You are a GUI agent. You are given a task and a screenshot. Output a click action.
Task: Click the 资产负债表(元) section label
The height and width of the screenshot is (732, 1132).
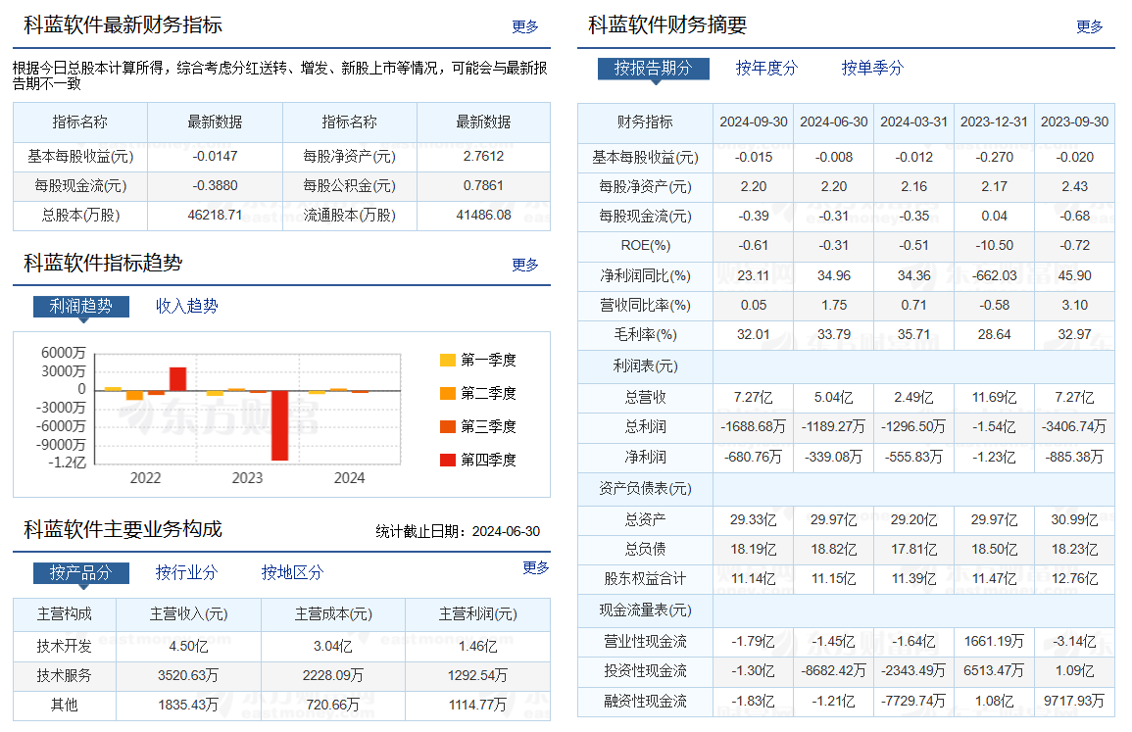pyautogui.click(x=646, y=489)
